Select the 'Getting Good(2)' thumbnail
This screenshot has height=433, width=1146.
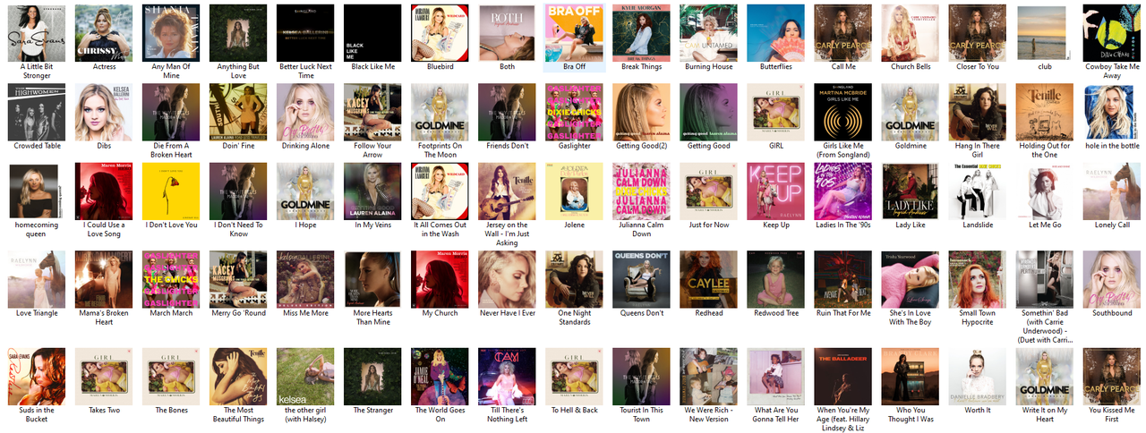point(641,112)
